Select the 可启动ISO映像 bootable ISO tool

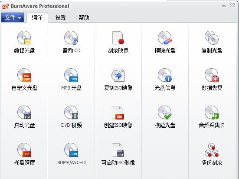(118, 154)
